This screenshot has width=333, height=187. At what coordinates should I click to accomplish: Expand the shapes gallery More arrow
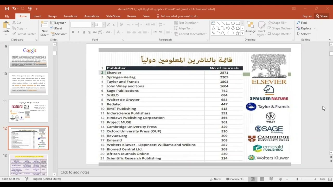point(242,33)
